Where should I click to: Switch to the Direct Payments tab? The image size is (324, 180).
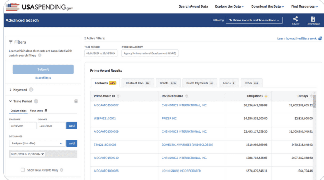pos(200,83)
